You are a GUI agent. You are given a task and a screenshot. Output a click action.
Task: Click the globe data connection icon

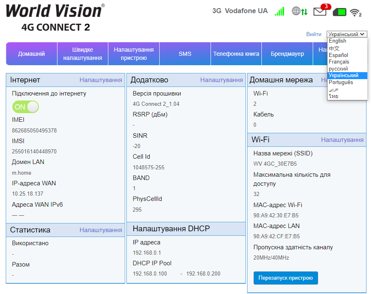[x=299, y=11]
